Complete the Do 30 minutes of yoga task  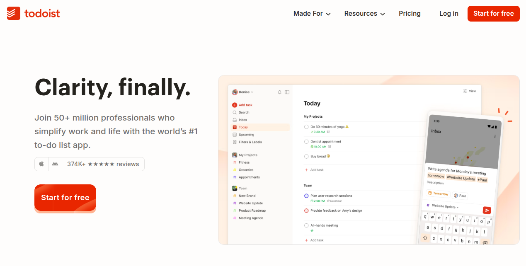[x=306, y=127]
